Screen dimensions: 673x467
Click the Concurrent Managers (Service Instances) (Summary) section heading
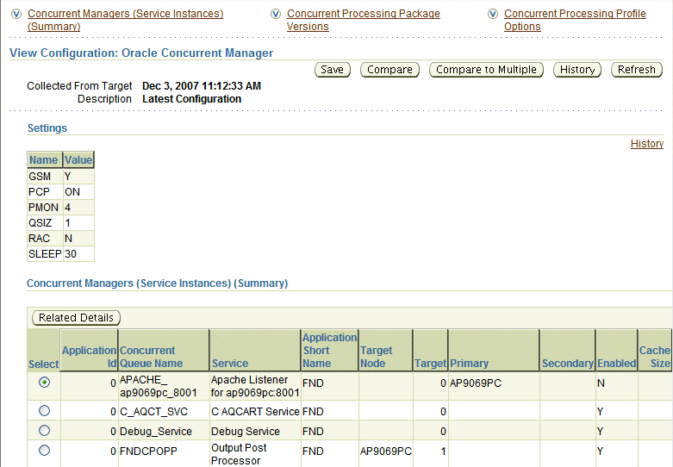157,283
